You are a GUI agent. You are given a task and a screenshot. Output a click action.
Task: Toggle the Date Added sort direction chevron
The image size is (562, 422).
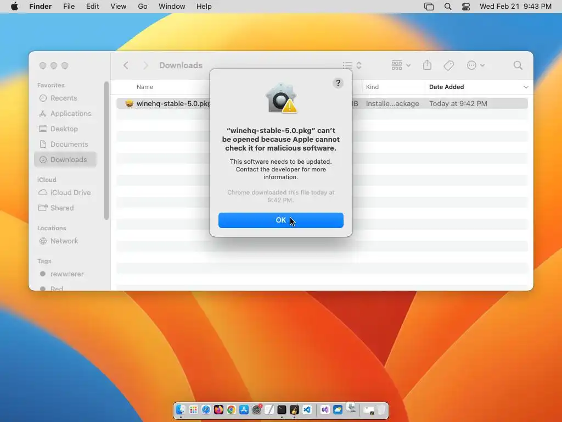coord(526,87)
